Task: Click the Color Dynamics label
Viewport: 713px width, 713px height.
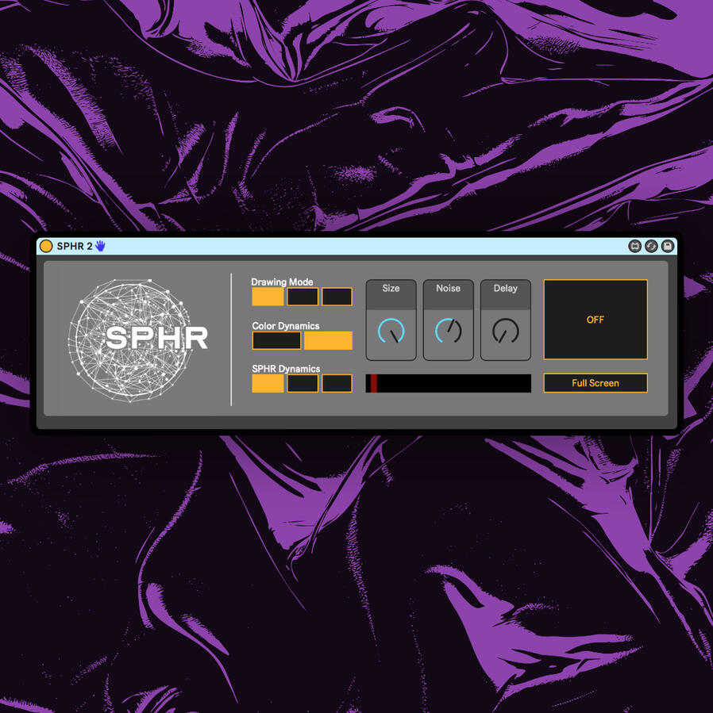Action: 286,326
